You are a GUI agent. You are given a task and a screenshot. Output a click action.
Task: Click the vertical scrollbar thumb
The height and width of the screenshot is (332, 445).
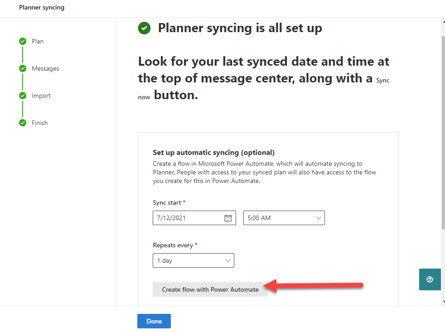tap(442, 131)
